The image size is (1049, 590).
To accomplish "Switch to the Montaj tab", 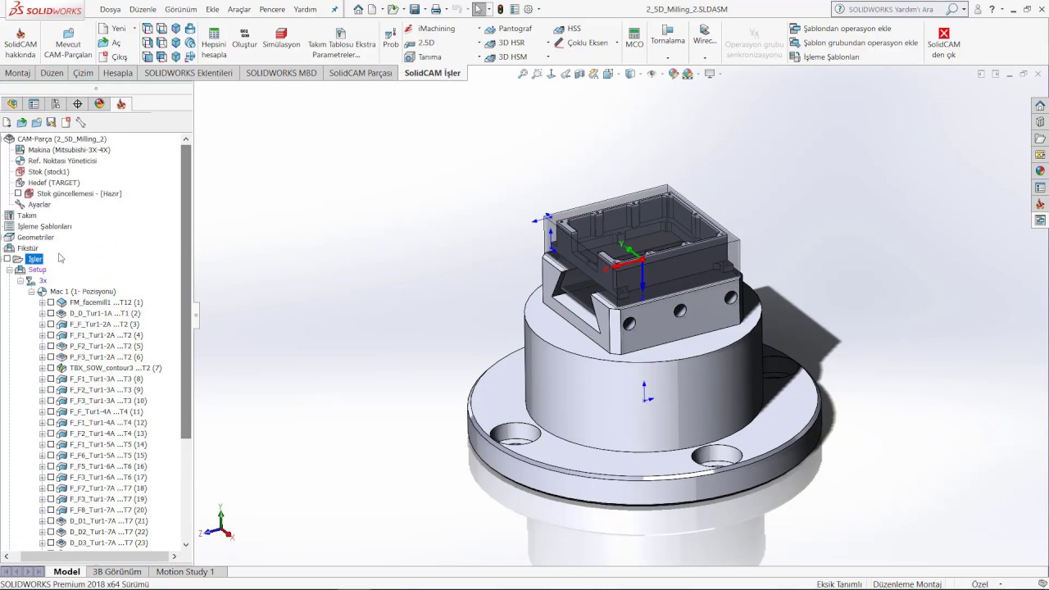I will [x=17, y=73].
